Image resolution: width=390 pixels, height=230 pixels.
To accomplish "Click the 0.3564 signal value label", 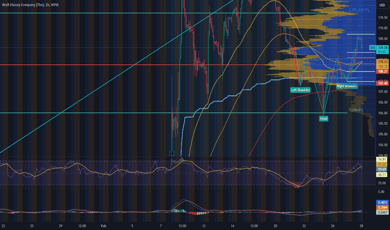I will click(x=382, y=207).
